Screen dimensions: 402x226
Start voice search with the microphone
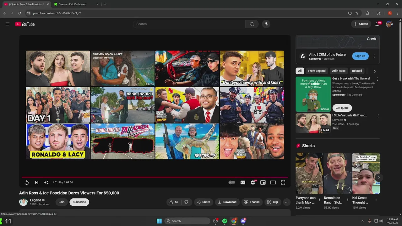point(266,24)
